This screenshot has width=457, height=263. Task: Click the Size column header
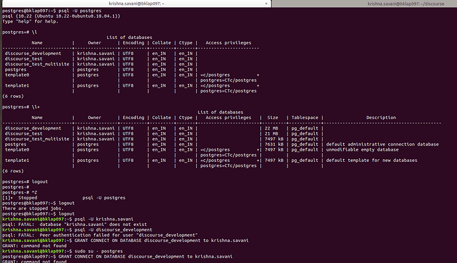[272, 118]
